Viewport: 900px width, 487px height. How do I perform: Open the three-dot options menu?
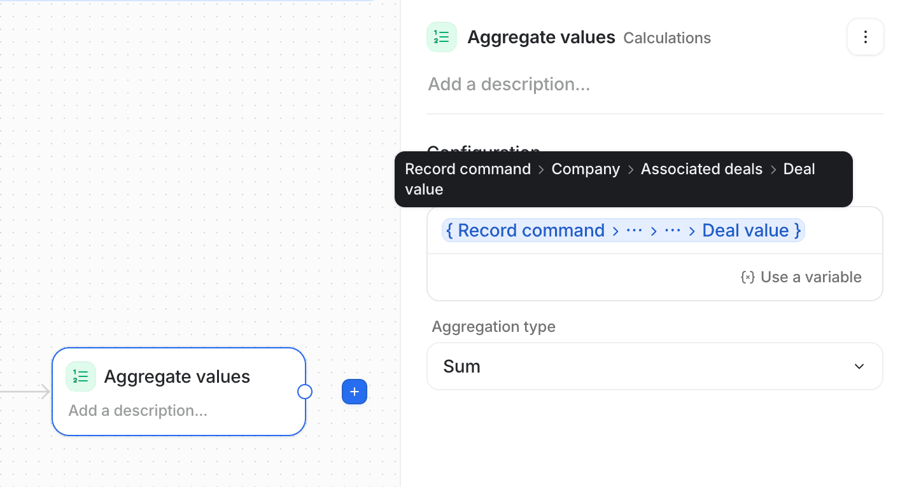click(865, 37)
